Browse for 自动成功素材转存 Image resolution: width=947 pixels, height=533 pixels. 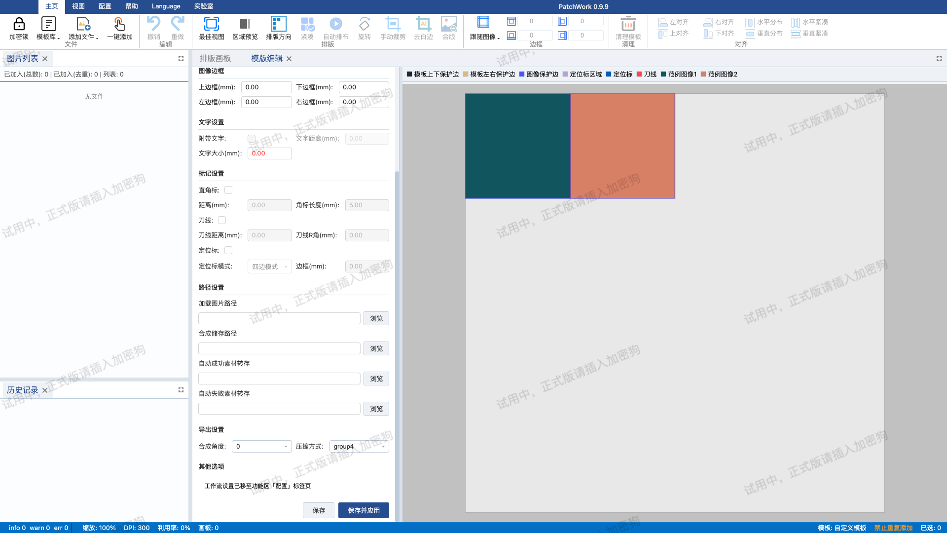[376, 379]
